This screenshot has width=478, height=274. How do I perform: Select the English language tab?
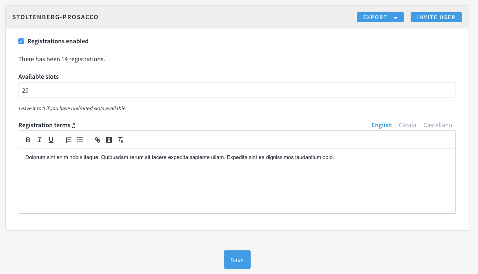[x=381, y=125]
